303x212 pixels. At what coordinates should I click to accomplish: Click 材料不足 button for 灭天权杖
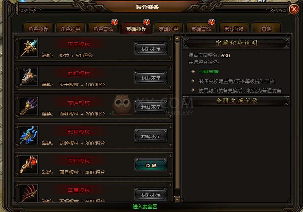(151, 49)
